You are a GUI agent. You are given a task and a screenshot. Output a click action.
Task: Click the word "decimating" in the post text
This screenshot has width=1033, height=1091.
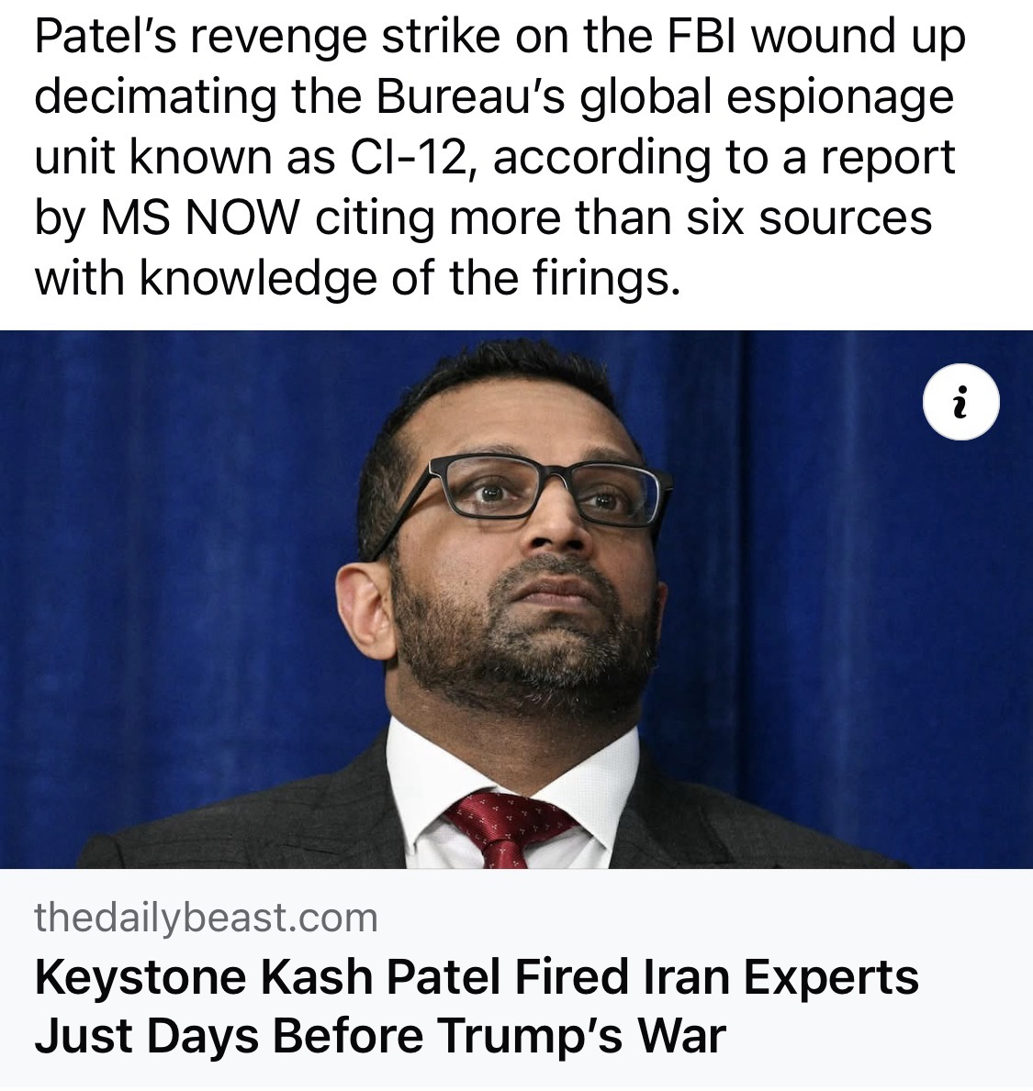click(154, 99)
